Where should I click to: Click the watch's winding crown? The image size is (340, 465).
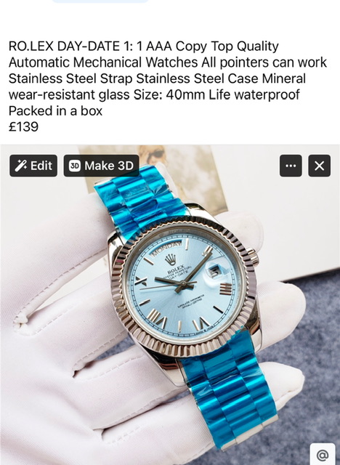click(254, 256)
